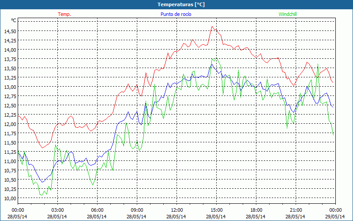Screen dimensions: 353x221
Task: Select the 13,00 y-axis value
Action: [x=10, y=87]
